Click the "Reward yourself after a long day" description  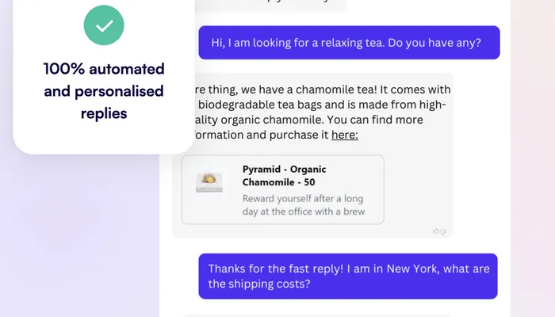[x=304, y=198]
